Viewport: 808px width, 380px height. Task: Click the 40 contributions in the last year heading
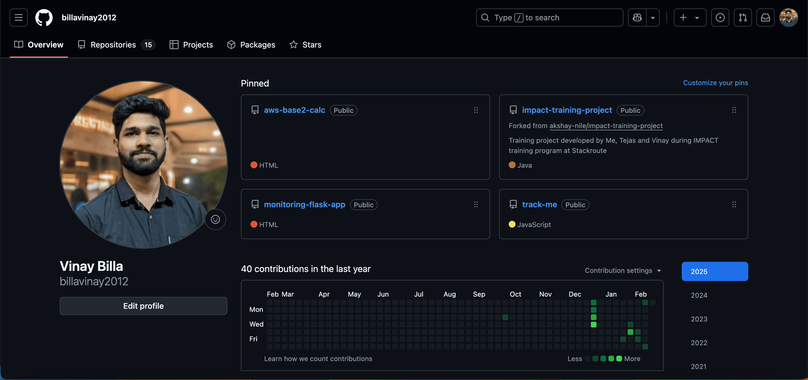[x=305, y=269]
